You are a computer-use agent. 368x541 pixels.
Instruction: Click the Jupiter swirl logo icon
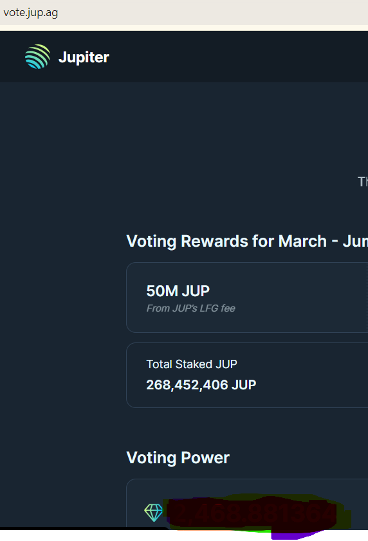tap(38, 57)
